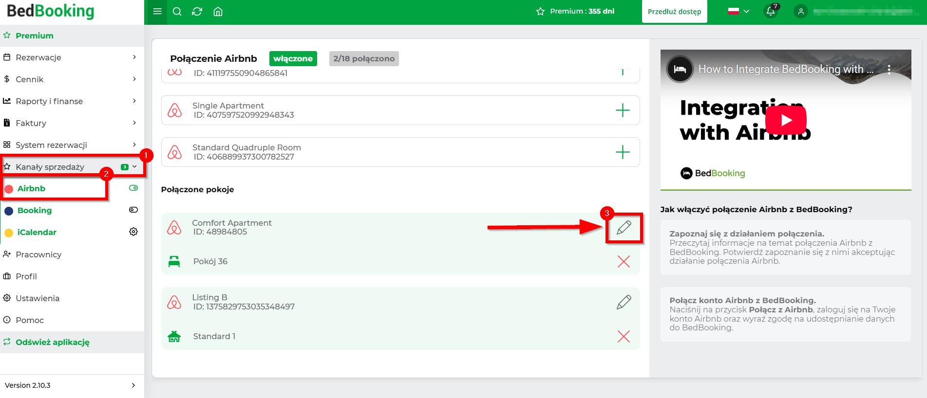Viewport: 927px width, 398px height.
Task: Open Zapoznaj się z działaniem połączenia card
Action: click(x=785, y=247)
